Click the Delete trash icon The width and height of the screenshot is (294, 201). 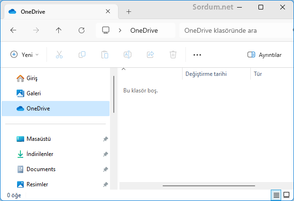coord(173,55)
